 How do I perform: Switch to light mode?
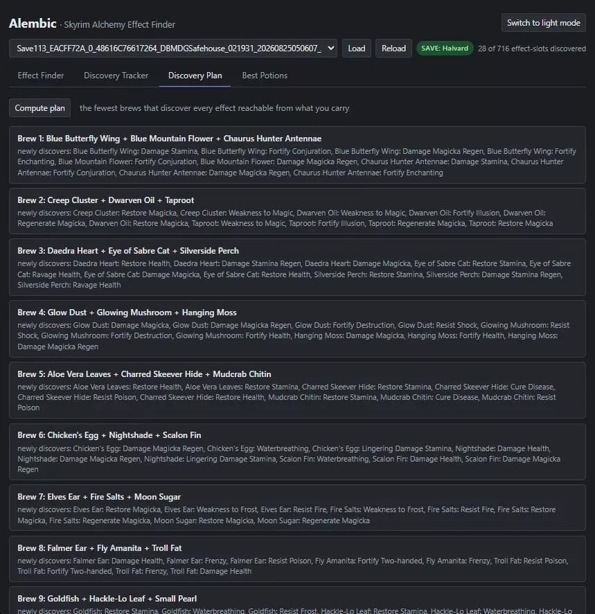click(x=543, y=23)
